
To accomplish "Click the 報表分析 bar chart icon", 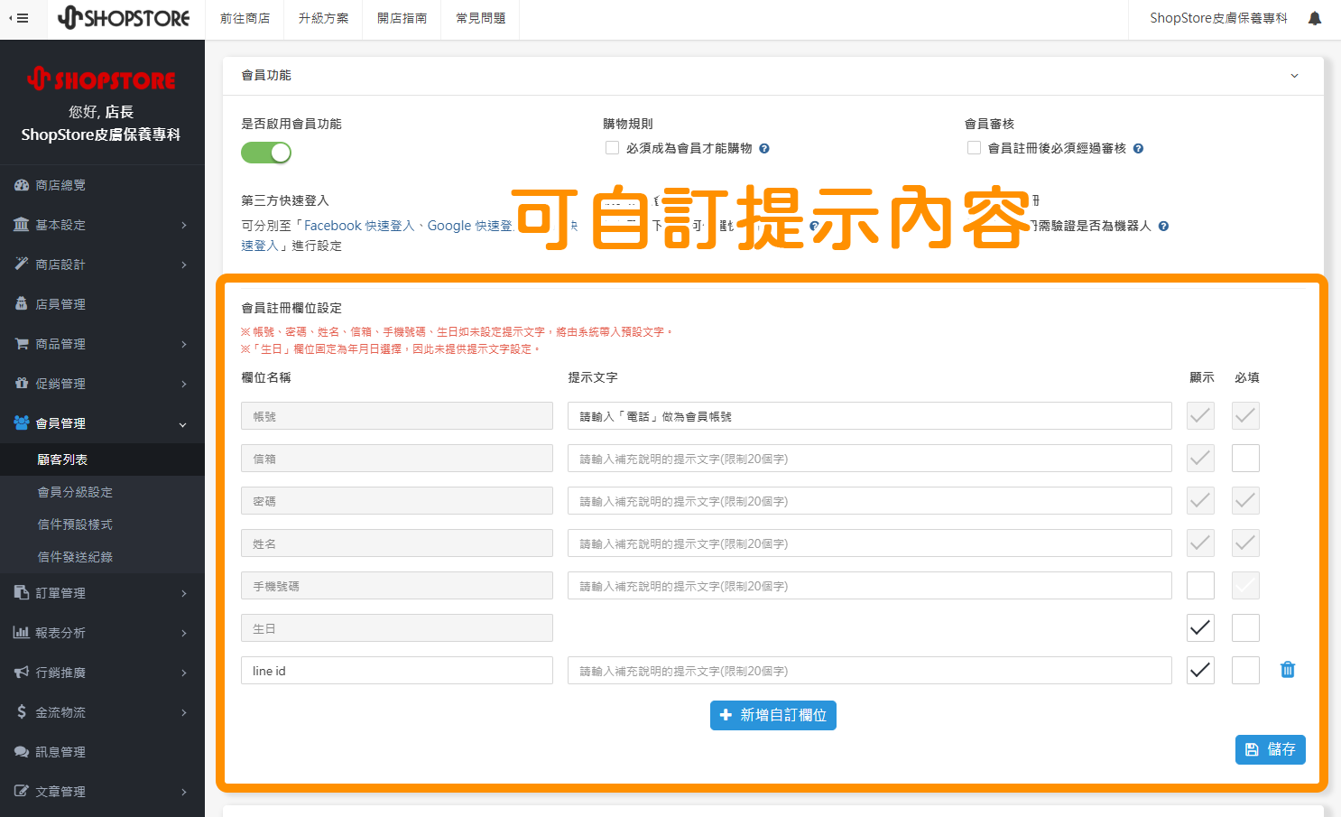I will 22,632.
